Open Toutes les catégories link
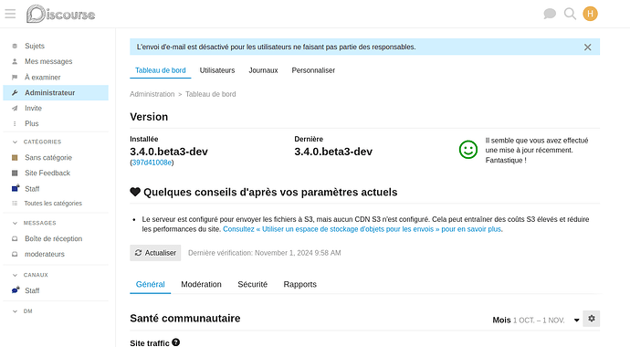 [x=56, y=204]
